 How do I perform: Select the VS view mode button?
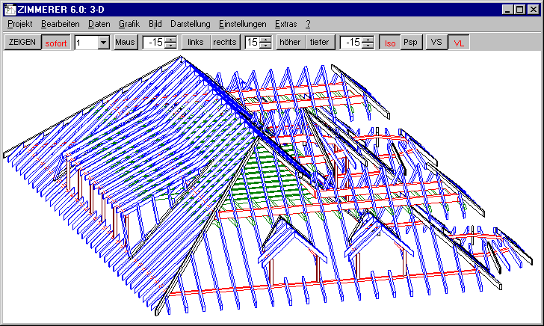[x=436, y=43]
